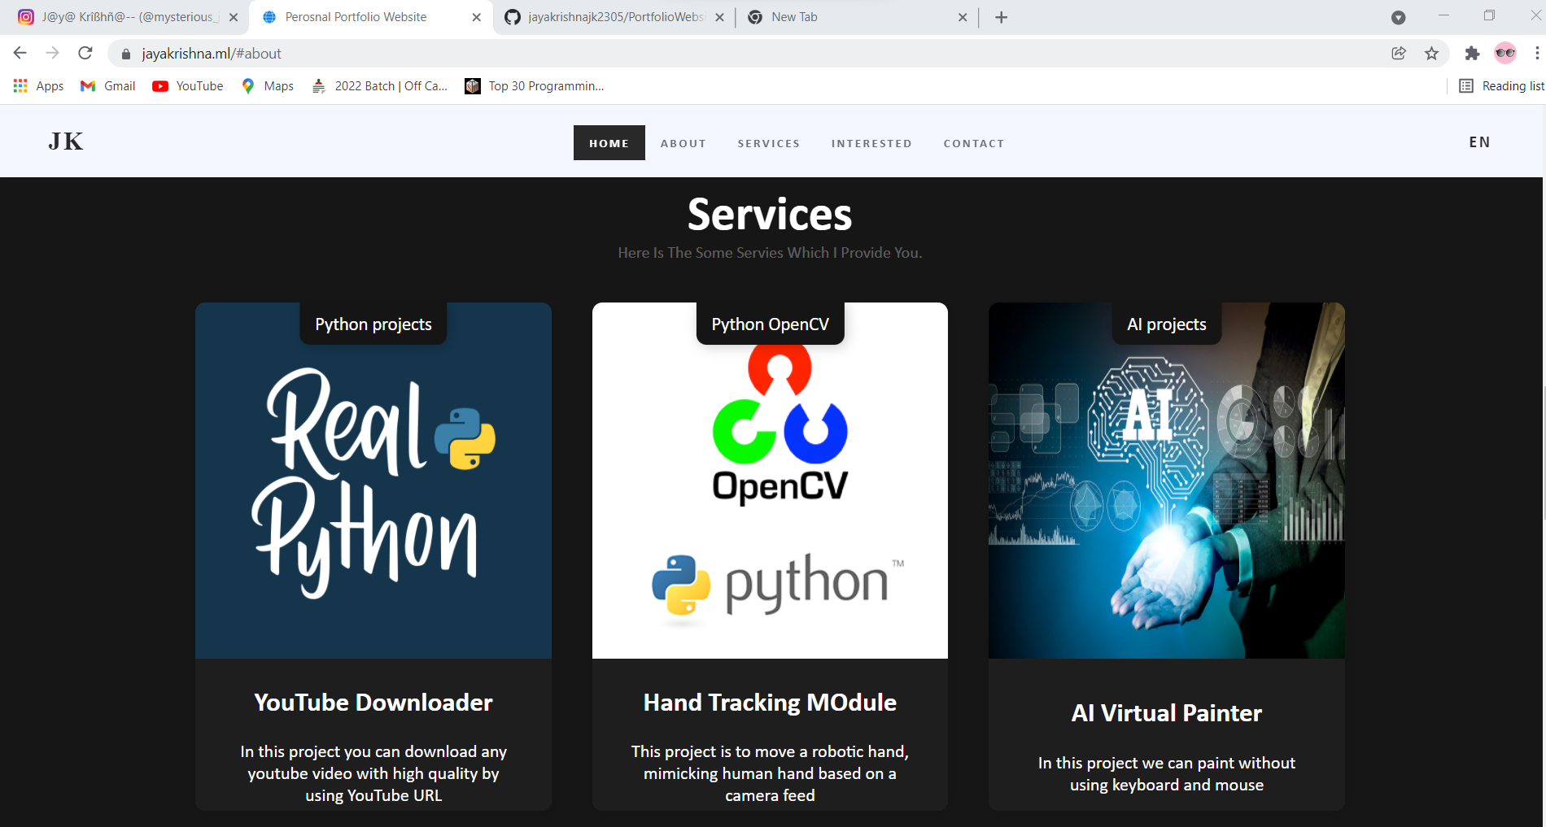The image size is (1546, 827).
Task: Switch to the New Tab tab
Action: 857,17
